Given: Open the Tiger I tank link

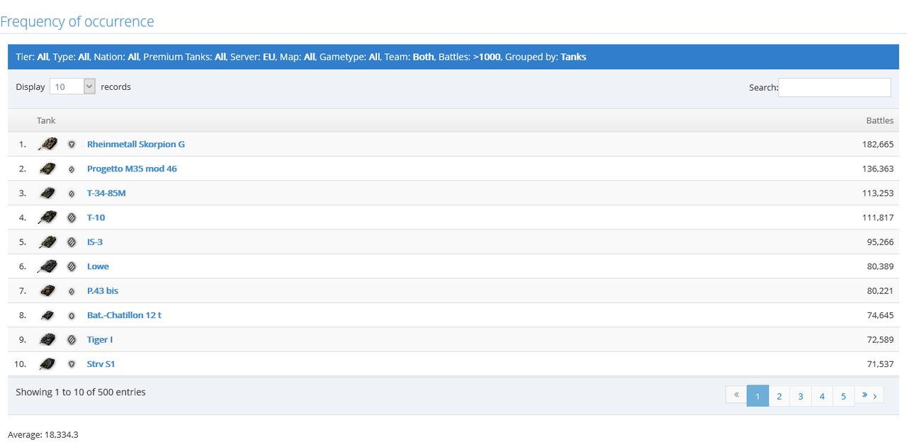Looking at the screenshot, I should [x=100, y=339].
